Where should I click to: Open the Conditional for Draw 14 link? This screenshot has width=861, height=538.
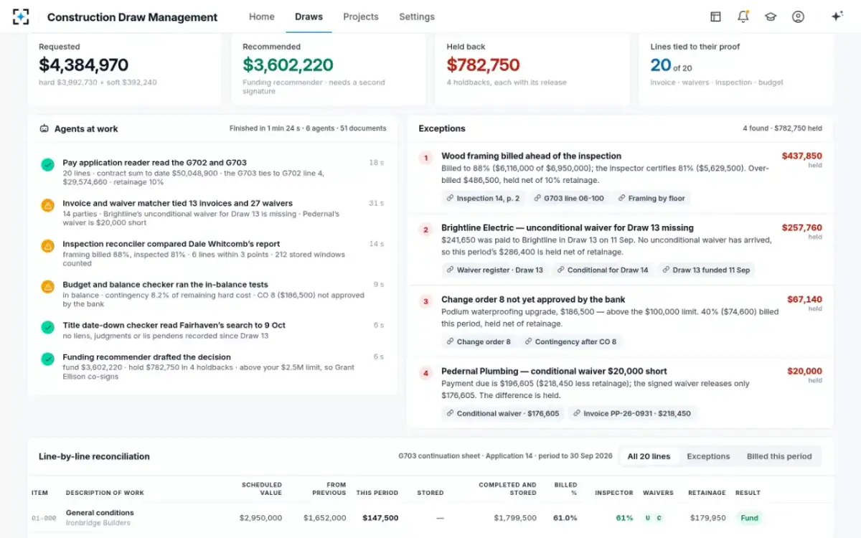pyautogui.click(x=603, y=270)
